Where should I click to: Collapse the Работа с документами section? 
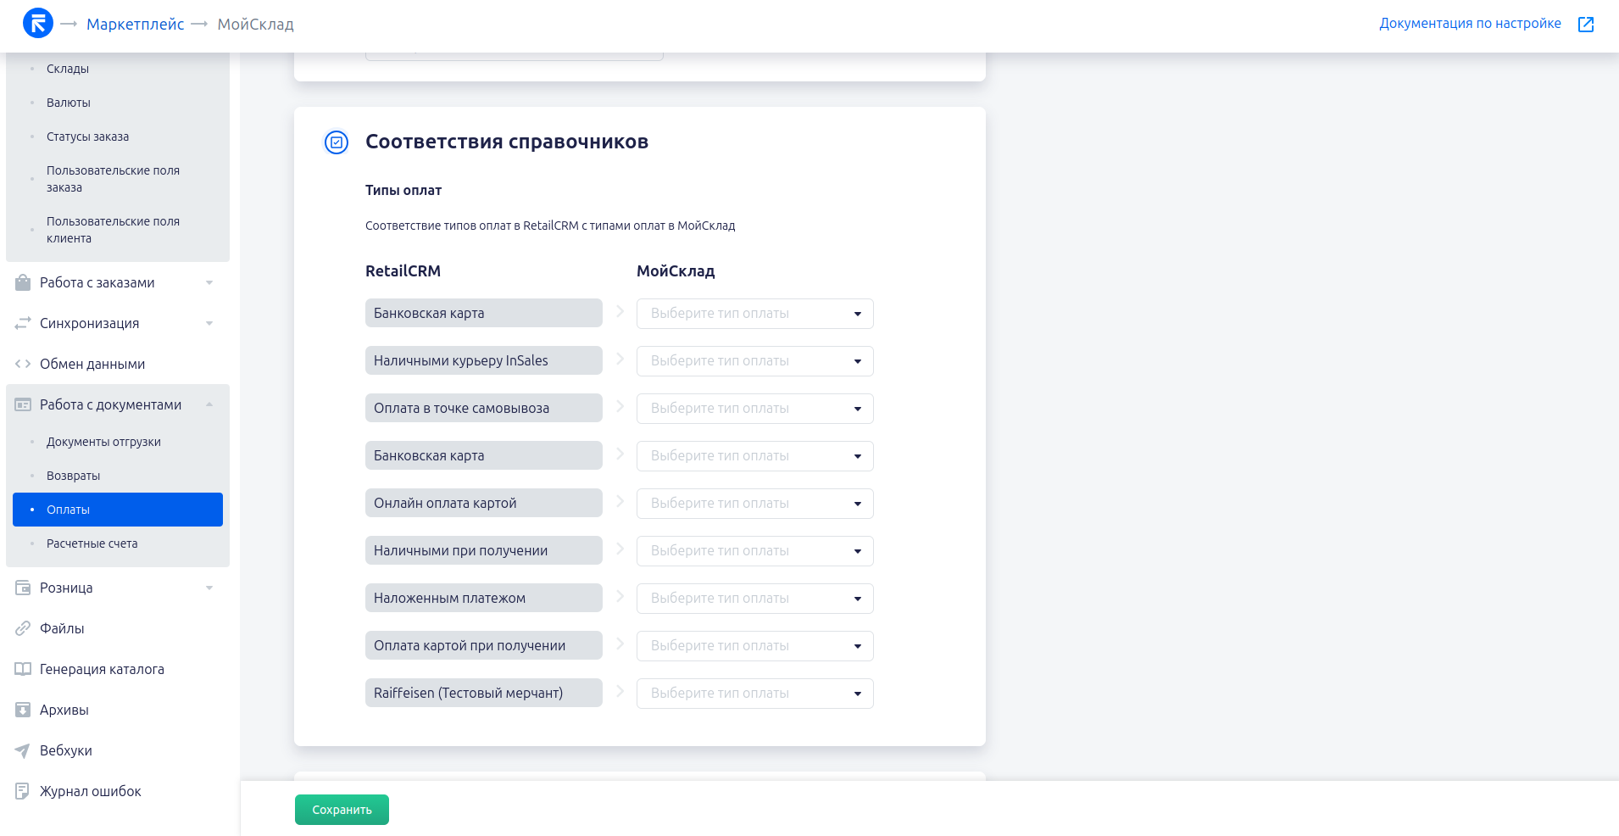click(x=209, y=404)
